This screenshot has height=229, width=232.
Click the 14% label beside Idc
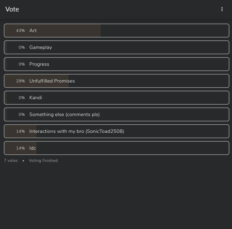pyautogui.click(x=20, y=148)
